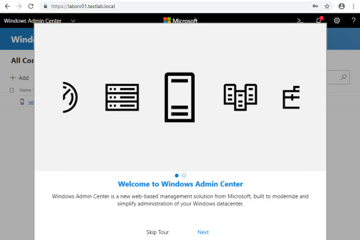Select the first filled tour page dot
The width and height of the screenshot is (360, 240).
tap(177, 175)
